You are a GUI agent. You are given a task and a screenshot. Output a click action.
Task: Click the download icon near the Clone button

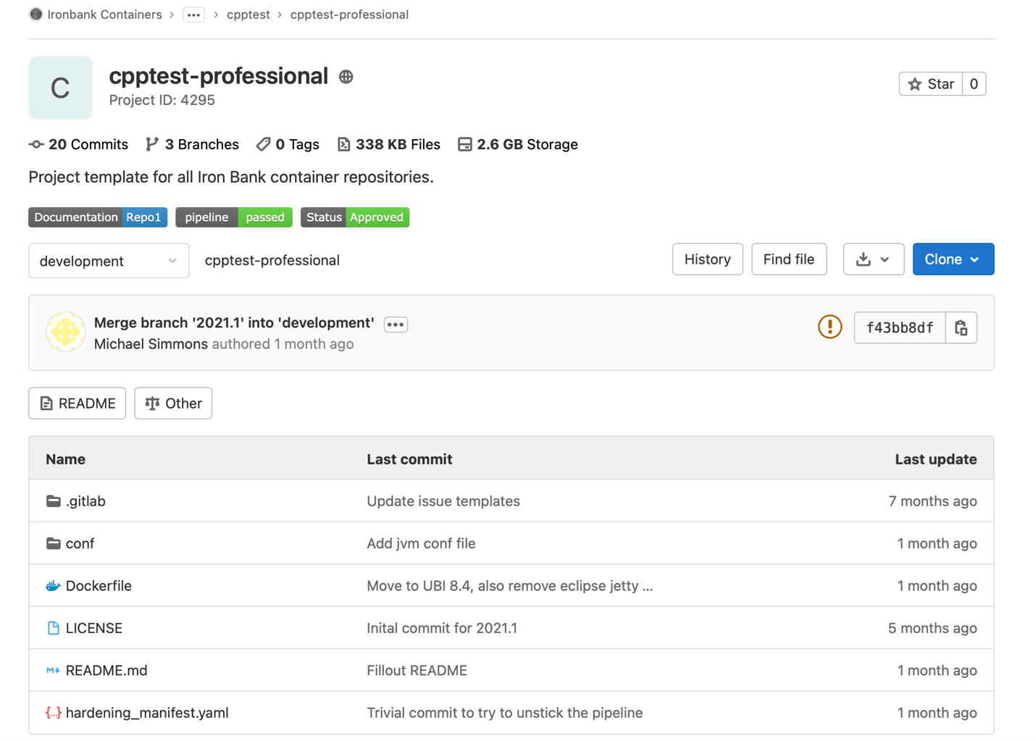[866, 259]
